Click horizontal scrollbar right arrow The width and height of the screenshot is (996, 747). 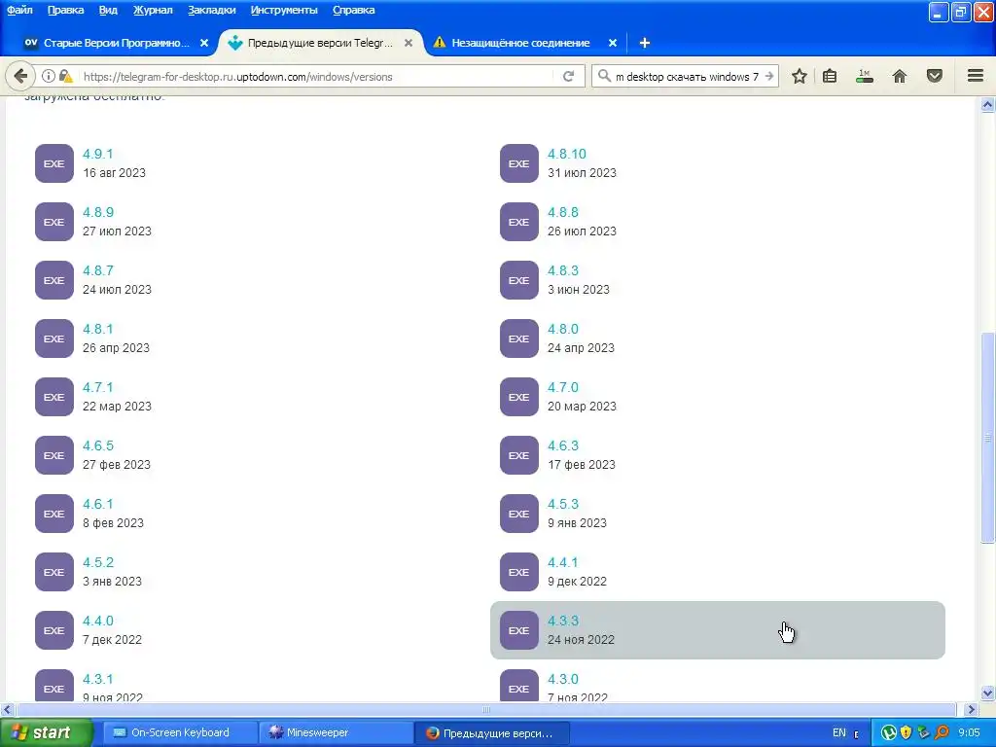tap(971, 709)
